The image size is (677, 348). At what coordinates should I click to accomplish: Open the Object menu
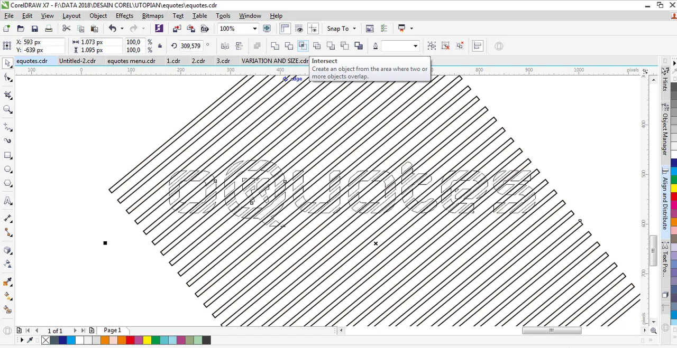click(98, 16)
